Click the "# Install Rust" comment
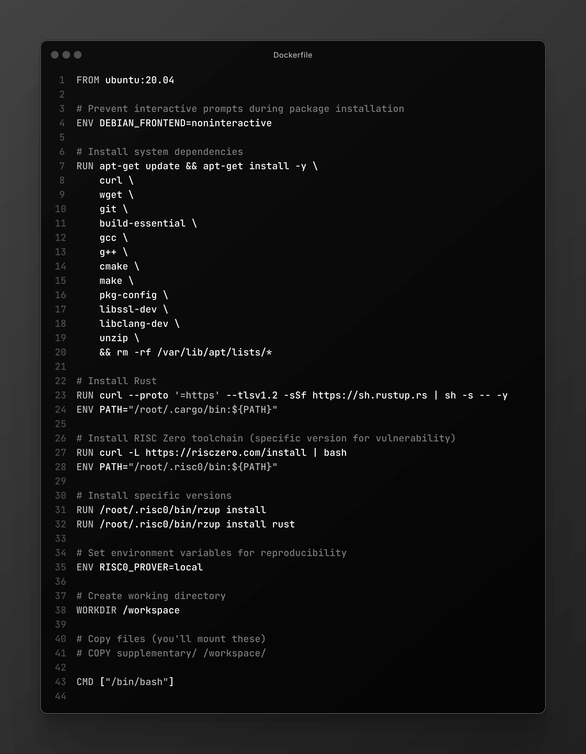Screen dimensions: 586x754 116,381
